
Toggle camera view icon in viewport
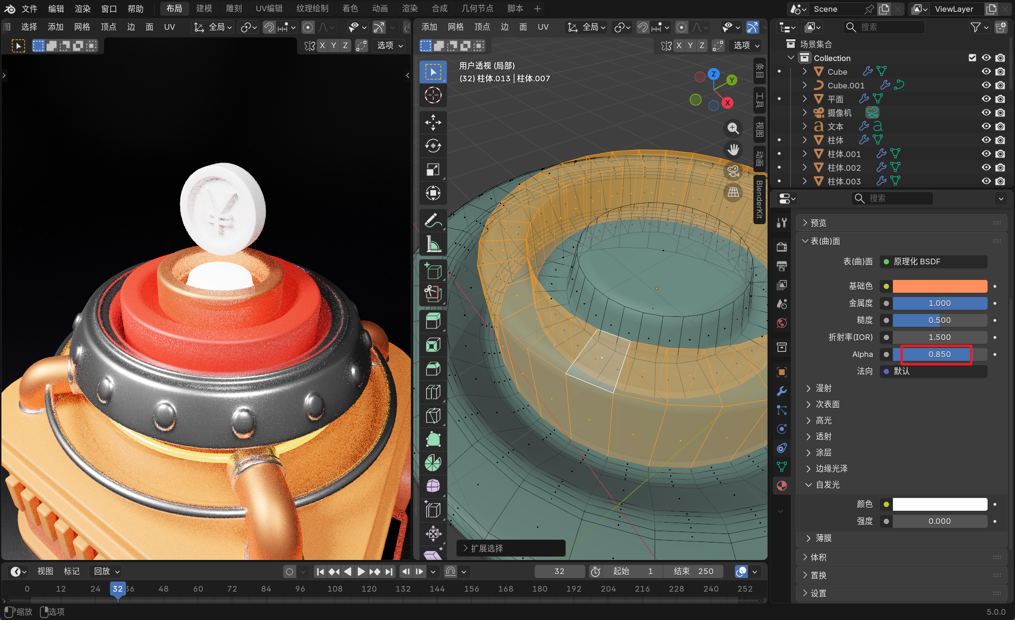tap(733, 171)
